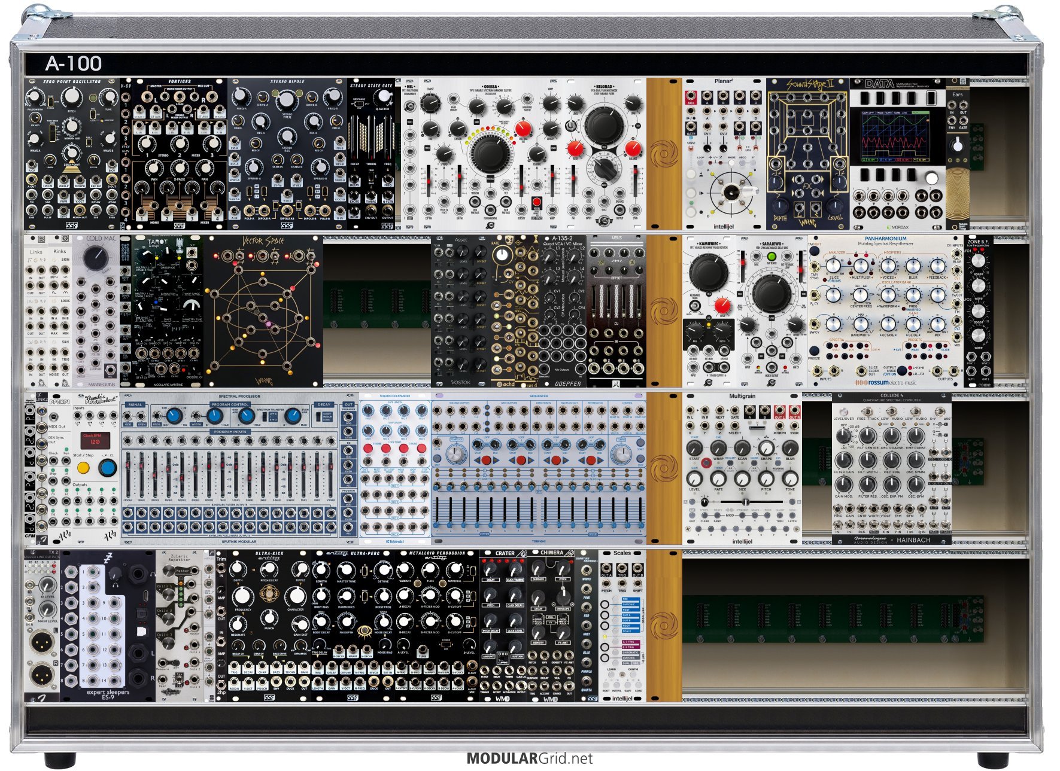The width and height of the screenshot is (1060, 771).
Task: Click the Cold Mac large Survey knob
Action: pos(95,258)
